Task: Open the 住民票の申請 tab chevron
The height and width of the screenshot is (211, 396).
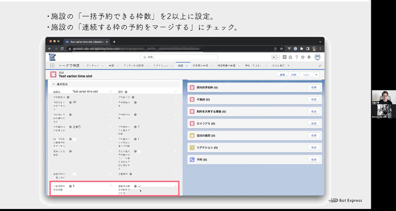Action: click(212, 66)
